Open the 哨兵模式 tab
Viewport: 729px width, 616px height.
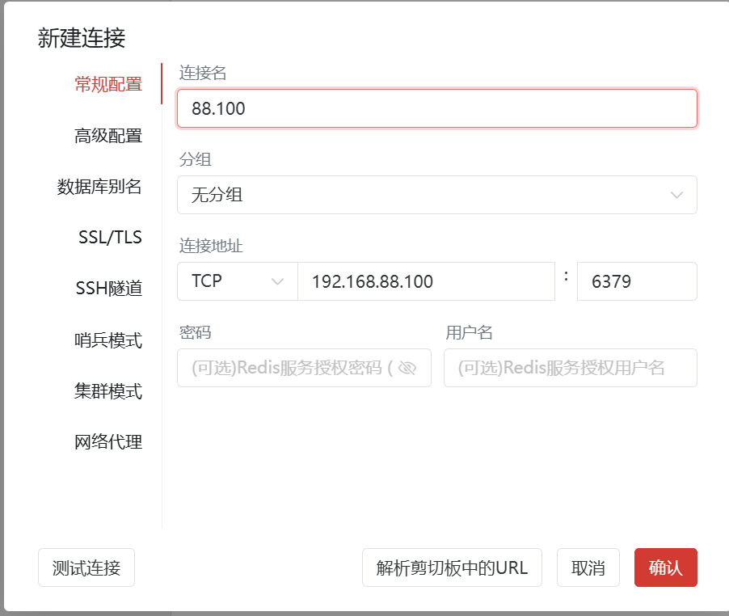coord(108,340)
